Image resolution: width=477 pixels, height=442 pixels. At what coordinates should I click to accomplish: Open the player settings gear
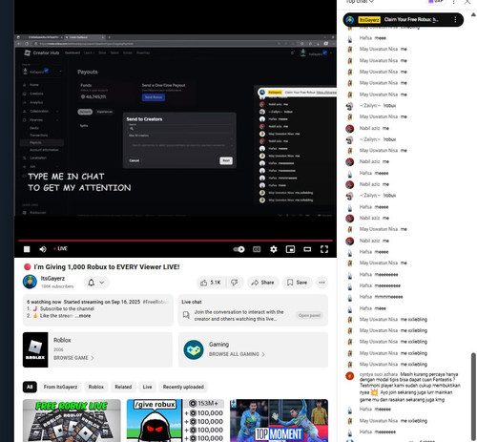[274, 249]
